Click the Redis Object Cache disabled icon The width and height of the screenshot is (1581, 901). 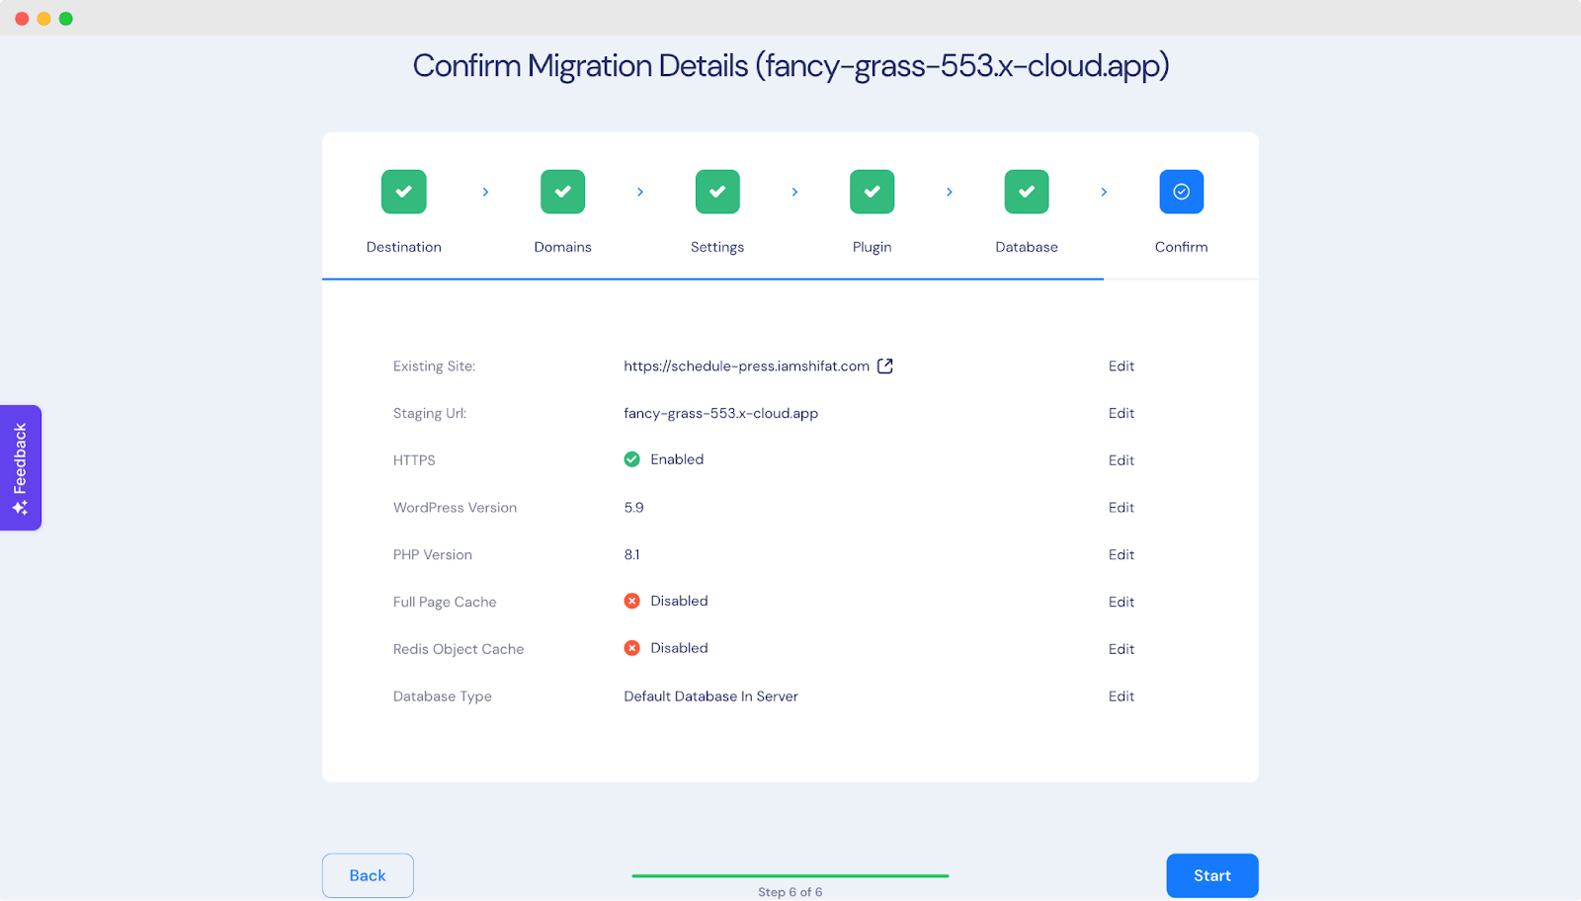(632, 648)
